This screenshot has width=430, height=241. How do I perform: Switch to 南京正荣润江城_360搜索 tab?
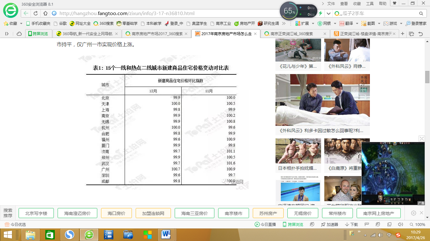pyautogui.click(x=295, y=34)
